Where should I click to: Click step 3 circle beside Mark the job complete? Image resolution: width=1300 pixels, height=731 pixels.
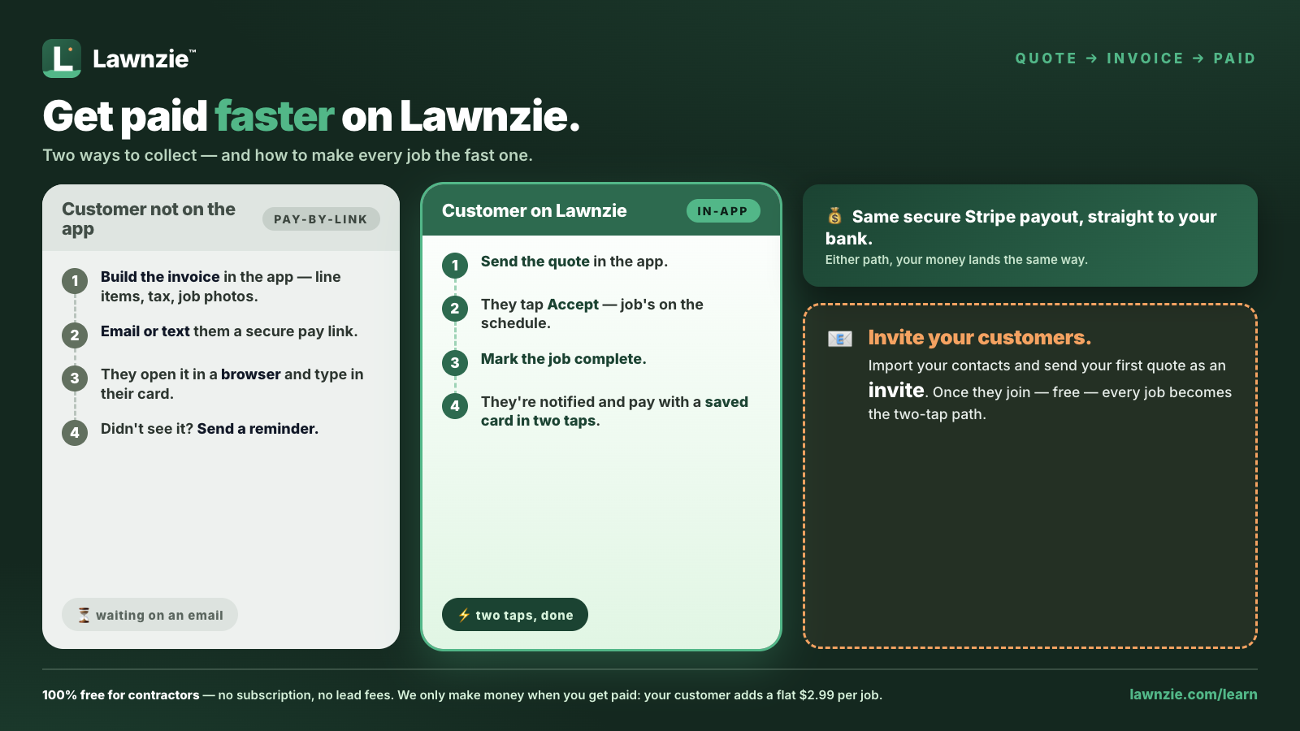[455, 362]
